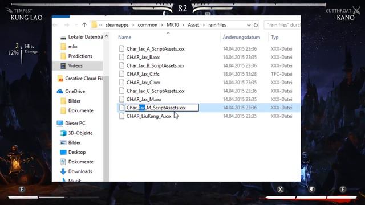Click the Creative Cloud folder icon

(60, 79)
